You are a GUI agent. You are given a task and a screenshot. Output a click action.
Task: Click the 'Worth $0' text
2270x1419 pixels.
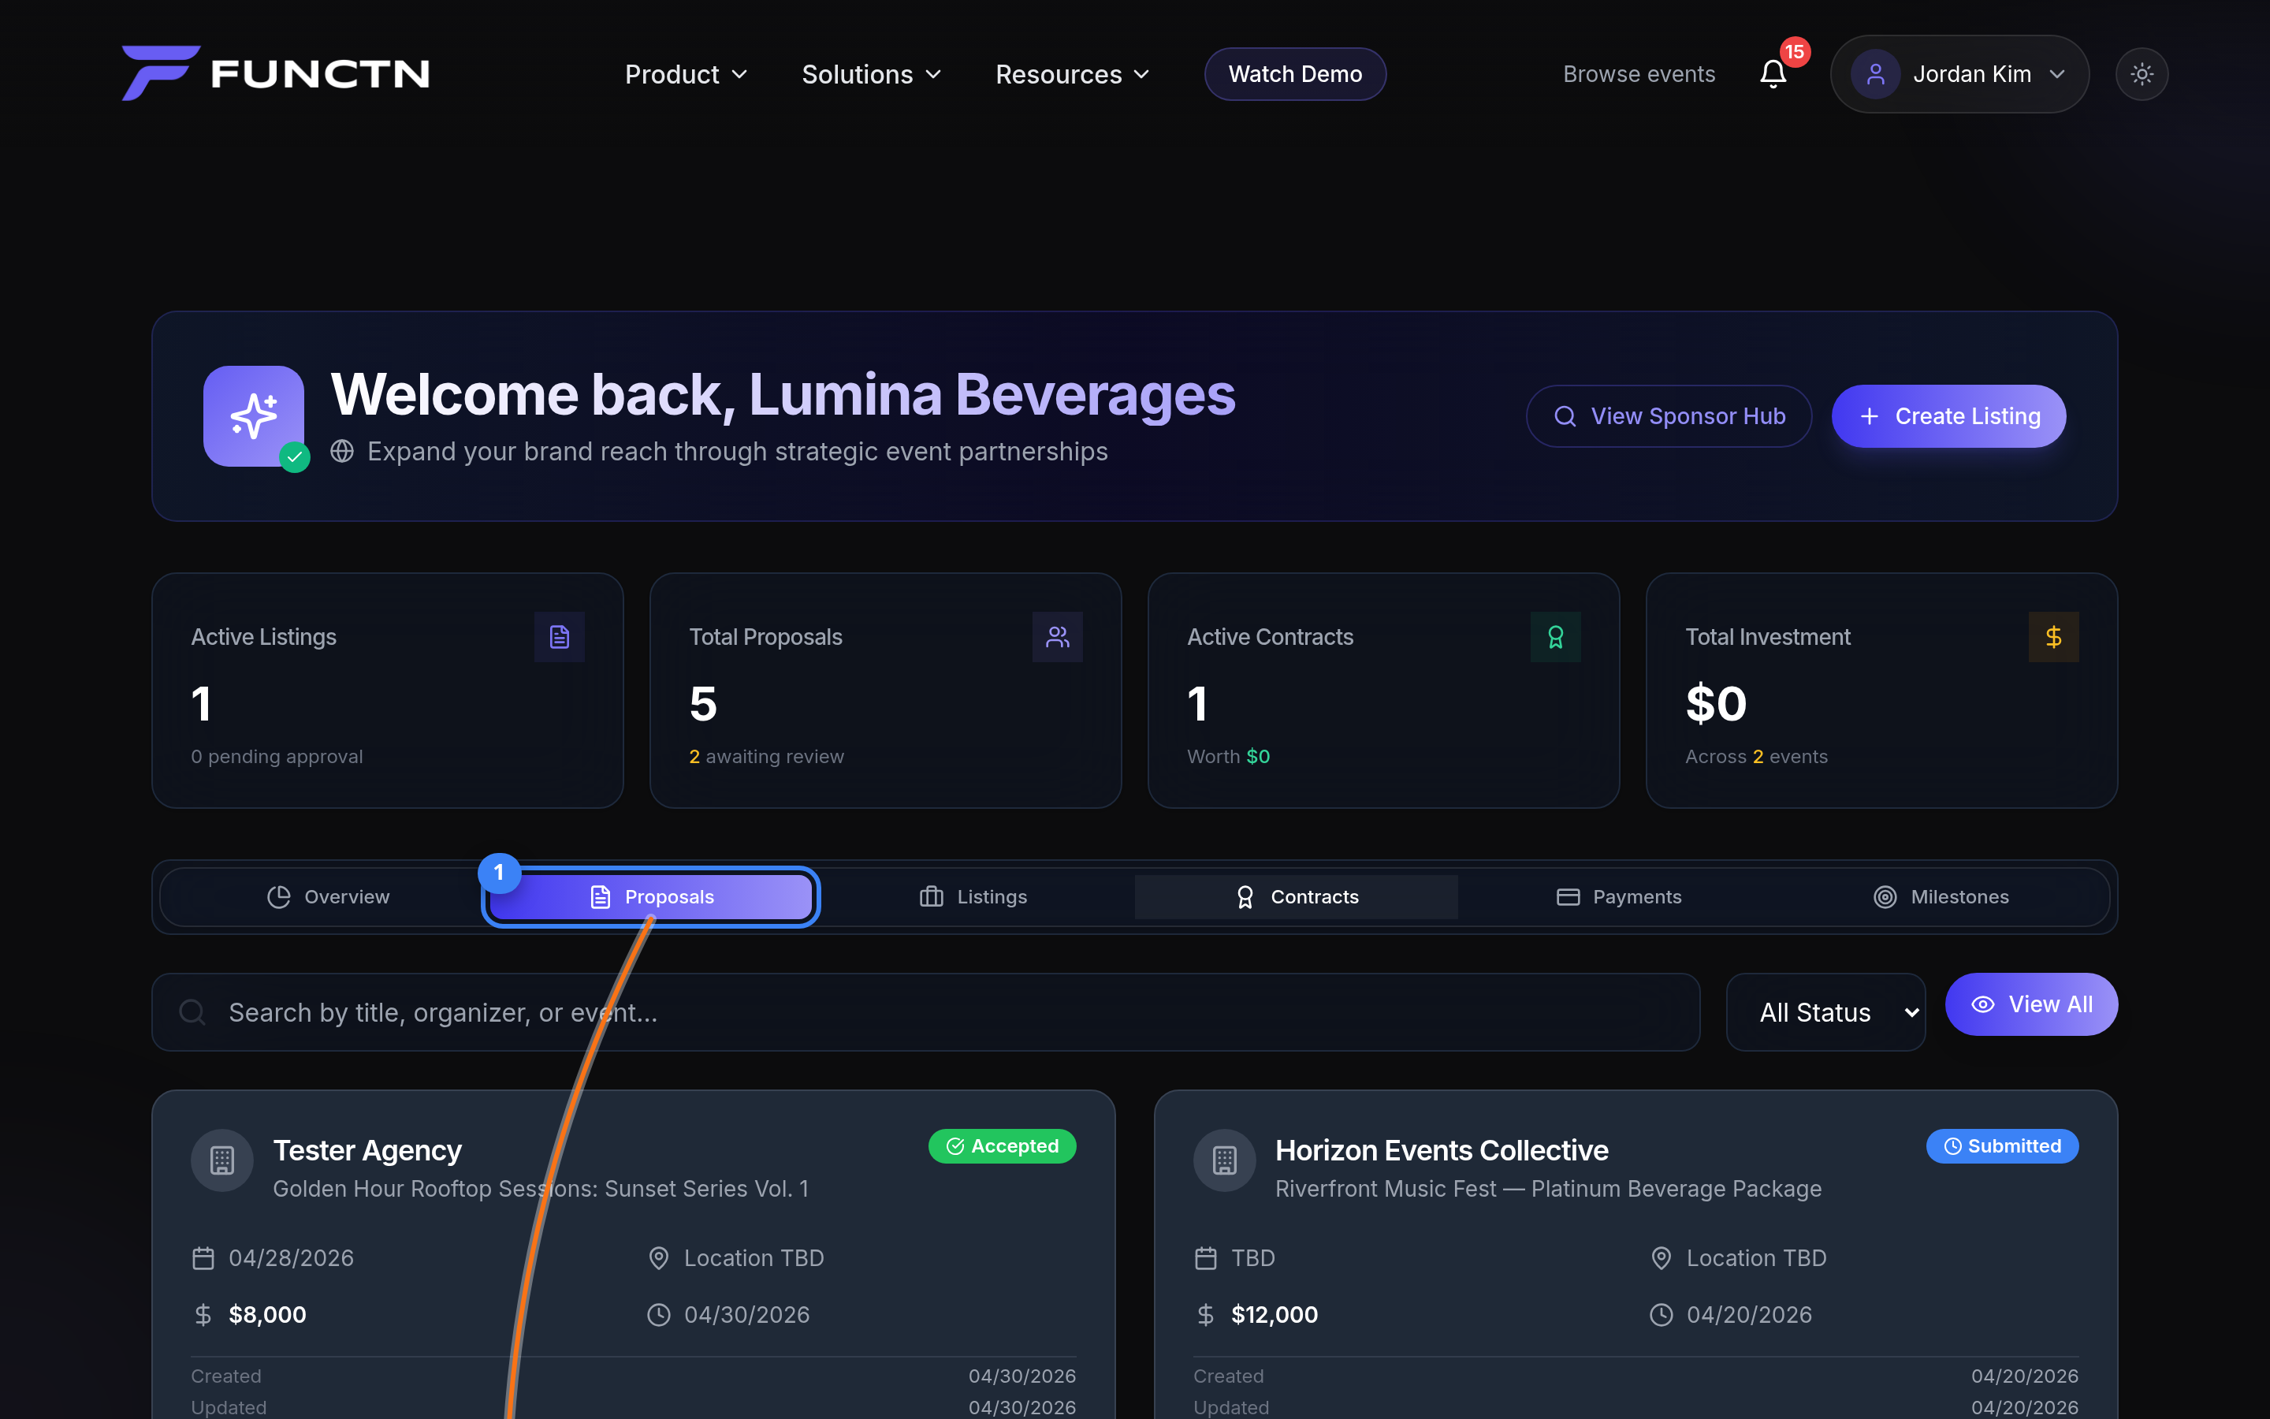[x=1228, y=757]
